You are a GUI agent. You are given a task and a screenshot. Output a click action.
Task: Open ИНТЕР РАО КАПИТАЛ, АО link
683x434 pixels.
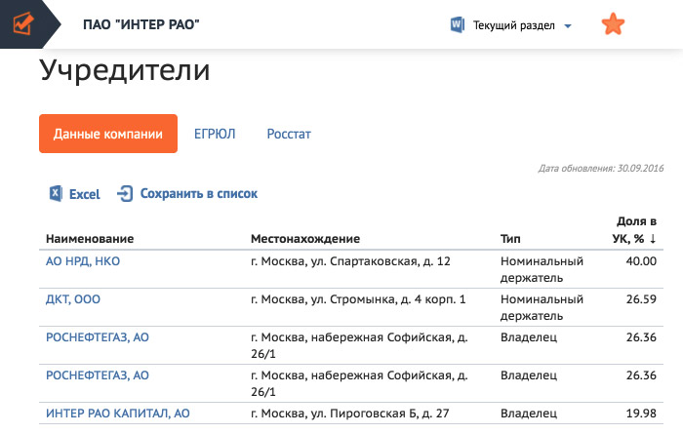point(118,414)
